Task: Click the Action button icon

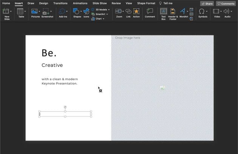Action: 136,12
